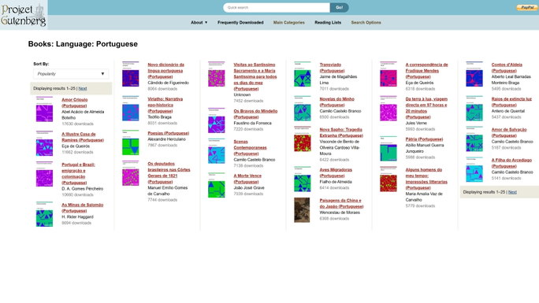Open As Minas de Salomão link
539x303 pixels.
click(x=82, y=208)
